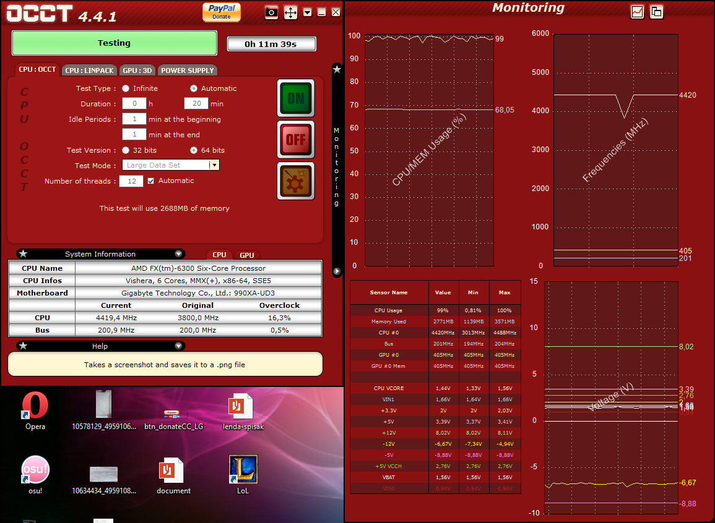The width and height of the screenshot is (715, 523).
Task: Click the monitoring detach windows icon
Action: [x=656, y=12]
